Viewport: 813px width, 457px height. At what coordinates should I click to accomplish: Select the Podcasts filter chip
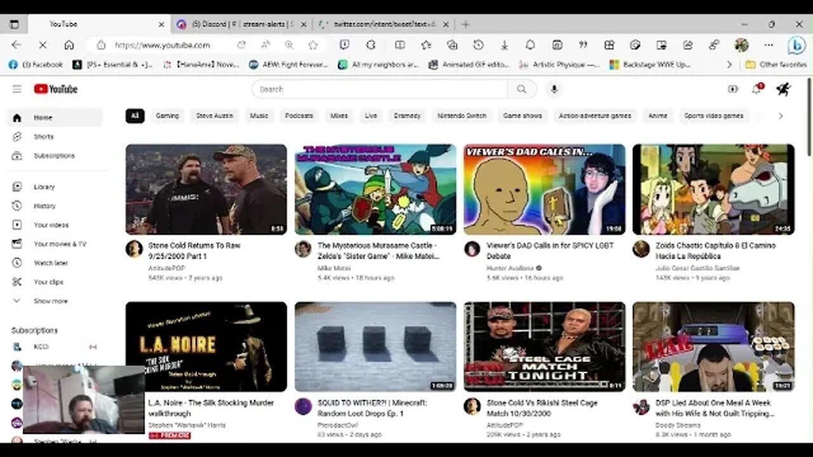[x=299, y=116]
